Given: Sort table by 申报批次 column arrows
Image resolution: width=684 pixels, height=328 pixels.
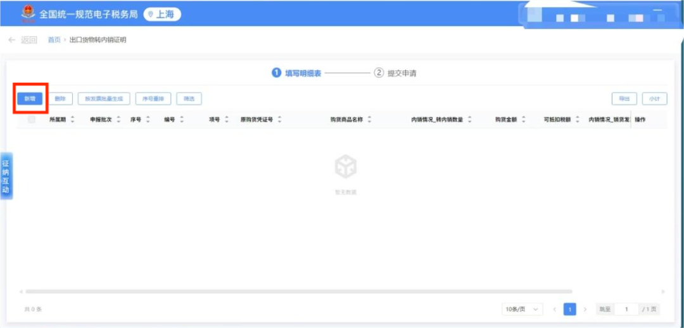Looking at the screenshot, I should point(118,119).
